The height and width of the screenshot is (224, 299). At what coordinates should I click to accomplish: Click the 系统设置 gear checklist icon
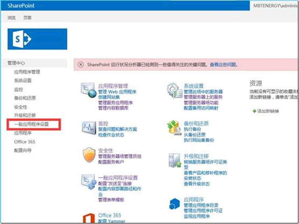175,90
